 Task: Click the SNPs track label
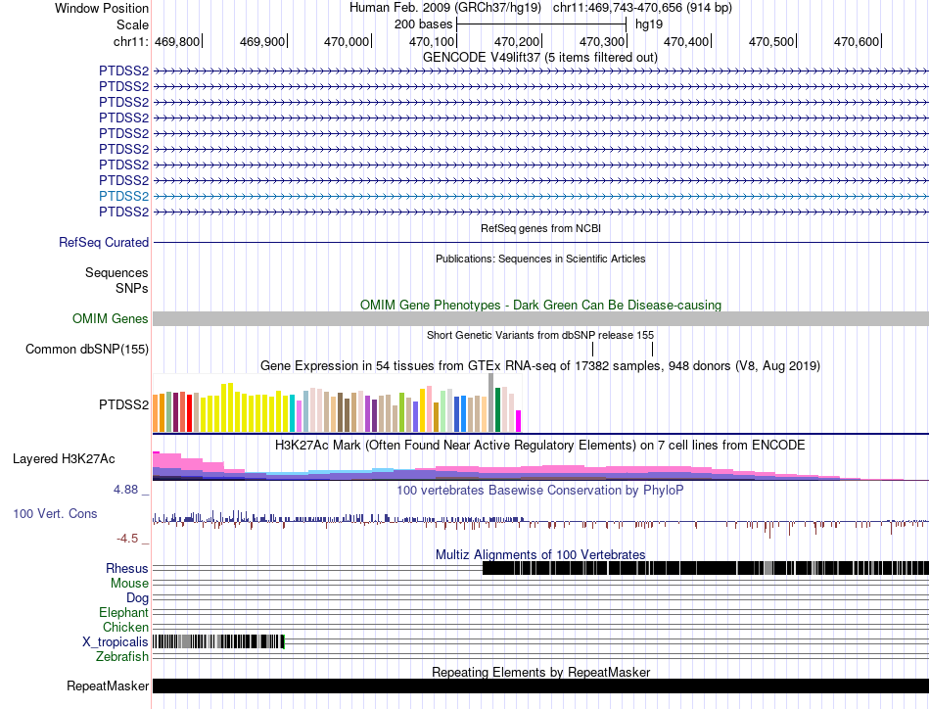point(132,288)
